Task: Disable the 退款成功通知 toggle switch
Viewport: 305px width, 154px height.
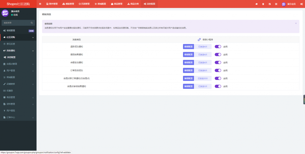Action: (x=218, y=46)
